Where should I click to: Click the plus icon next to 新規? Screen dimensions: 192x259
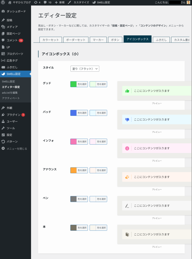(56, 2)
